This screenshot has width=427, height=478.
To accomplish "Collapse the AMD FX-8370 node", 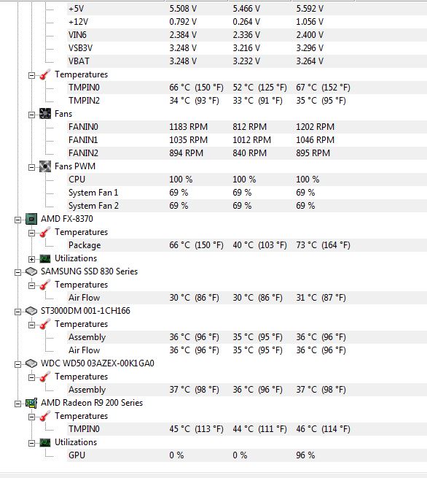I will (17, 220).
